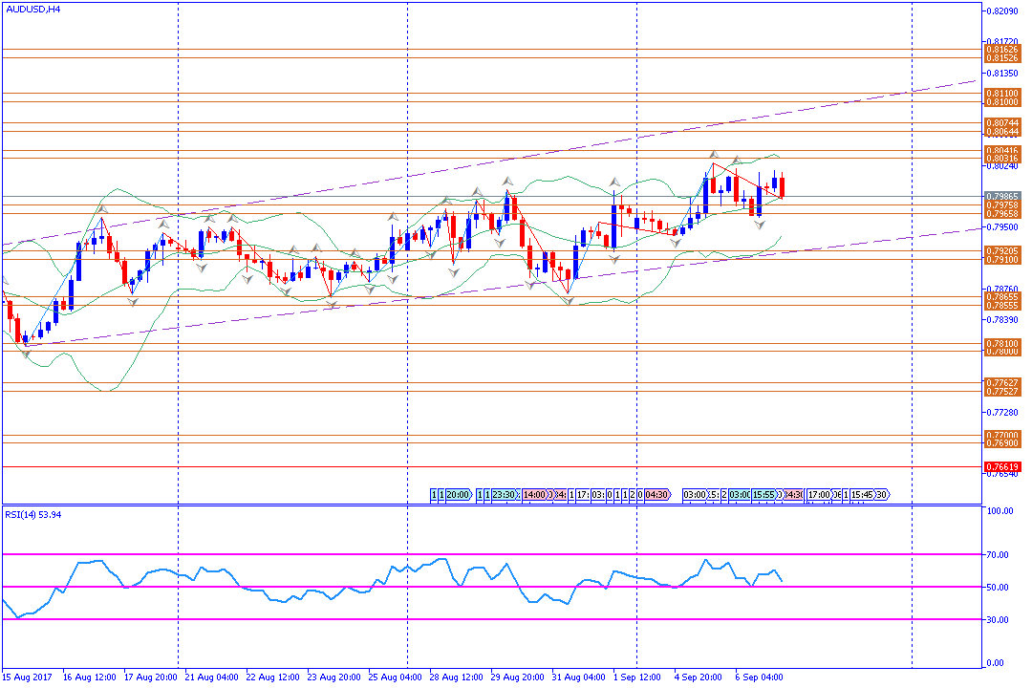Select the 0.80744 price level tag
1032x688 pixels.
(x=1000, y=123)
